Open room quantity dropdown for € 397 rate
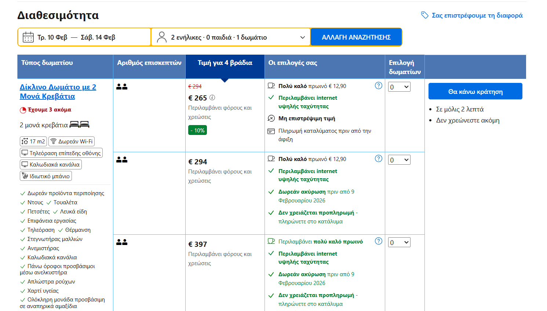 click(x=399, y=242)
